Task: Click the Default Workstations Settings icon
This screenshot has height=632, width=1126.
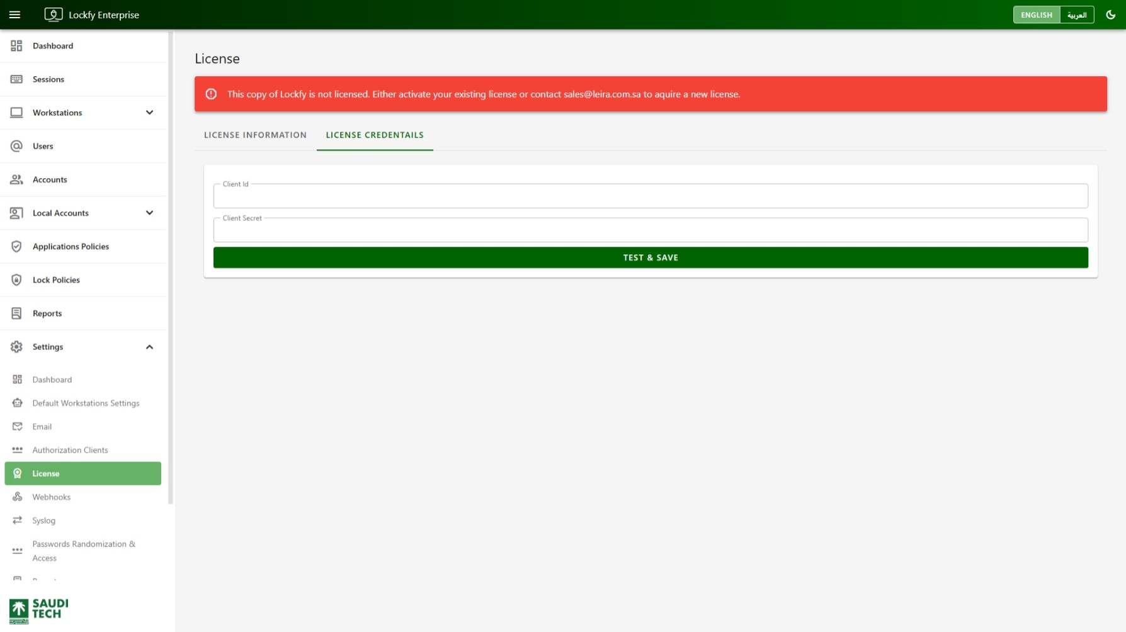Action: click(x=18, y=403)
